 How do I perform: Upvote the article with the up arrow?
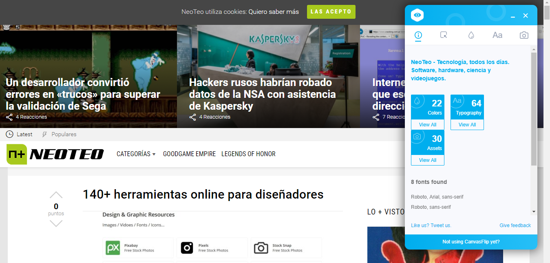(56, 195)
